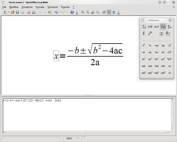The image size is (177, 142).
Task: Expand the New document dropdown arrow
Action: pos(9,12)
